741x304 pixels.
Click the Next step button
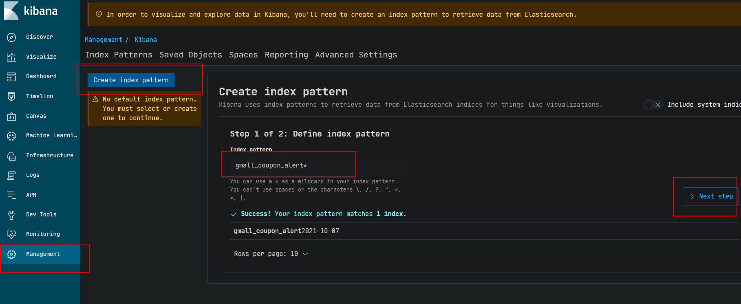point(710,196)
